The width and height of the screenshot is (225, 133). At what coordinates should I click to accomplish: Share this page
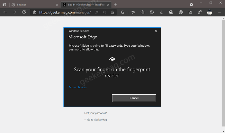[x=190, y=12]
